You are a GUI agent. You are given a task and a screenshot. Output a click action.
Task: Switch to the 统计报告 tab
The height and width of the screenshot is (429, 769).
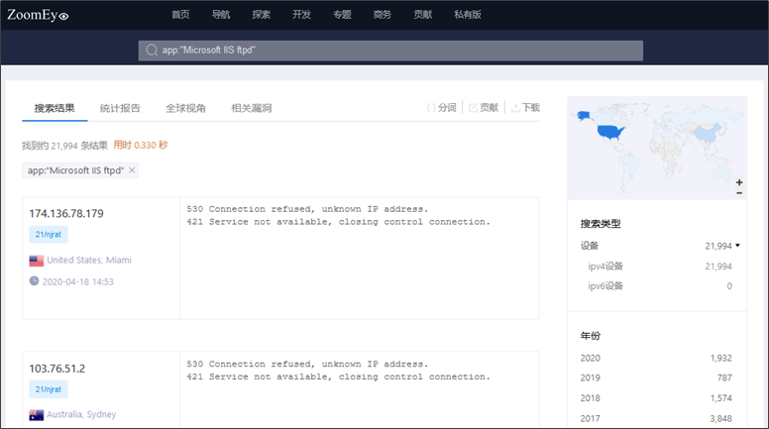[x=120, y=108]
